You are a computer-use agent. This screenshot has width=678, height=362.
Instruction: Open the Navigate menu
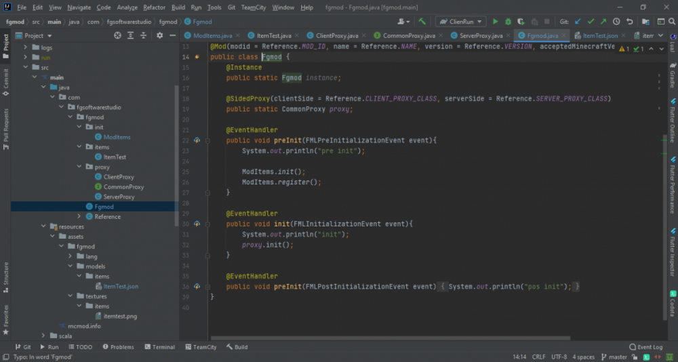coord(79,7)
